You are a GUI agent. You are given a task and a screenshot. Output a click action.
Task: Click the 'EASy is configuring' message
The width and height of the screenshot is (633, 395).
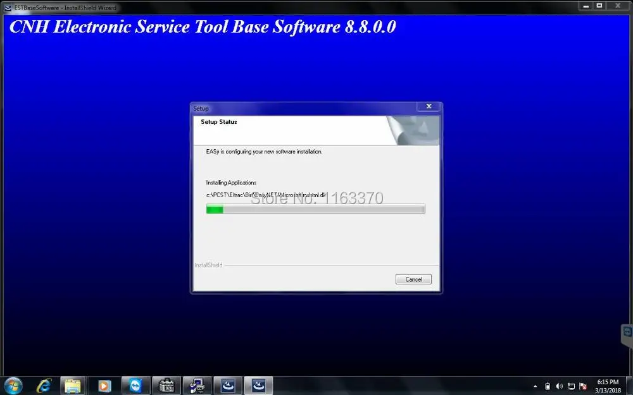(264, 152)
